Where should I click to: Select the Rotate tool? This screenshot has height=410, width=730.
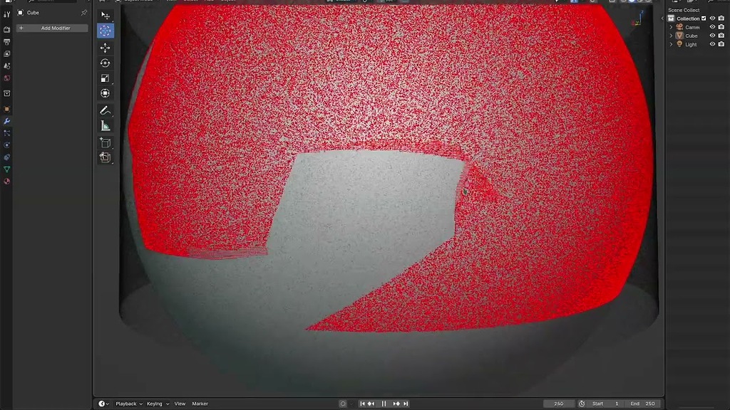click(106, 63)
